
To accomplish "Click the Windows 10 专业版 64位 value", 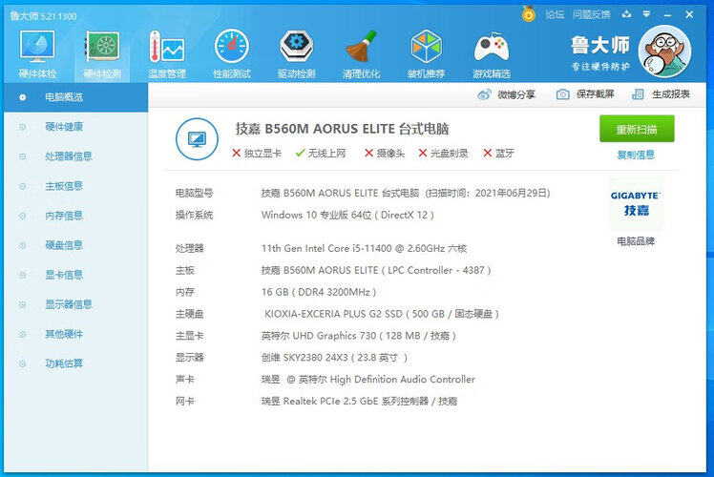I will pyautogui.click(x=347, y=215).
